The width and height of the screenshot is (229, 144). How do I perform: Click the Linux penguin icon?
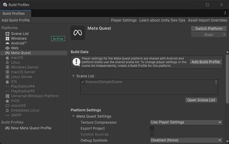click(x=7, y=63)
